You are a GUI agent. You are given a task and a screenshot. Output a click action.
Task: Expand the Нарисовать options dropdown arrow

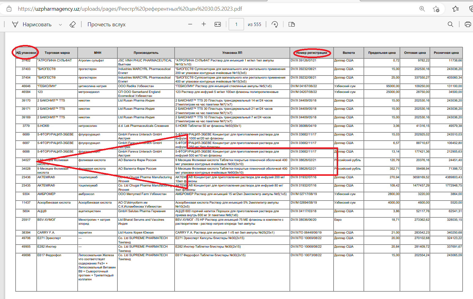pyautogui.click(x=60, y=24)
